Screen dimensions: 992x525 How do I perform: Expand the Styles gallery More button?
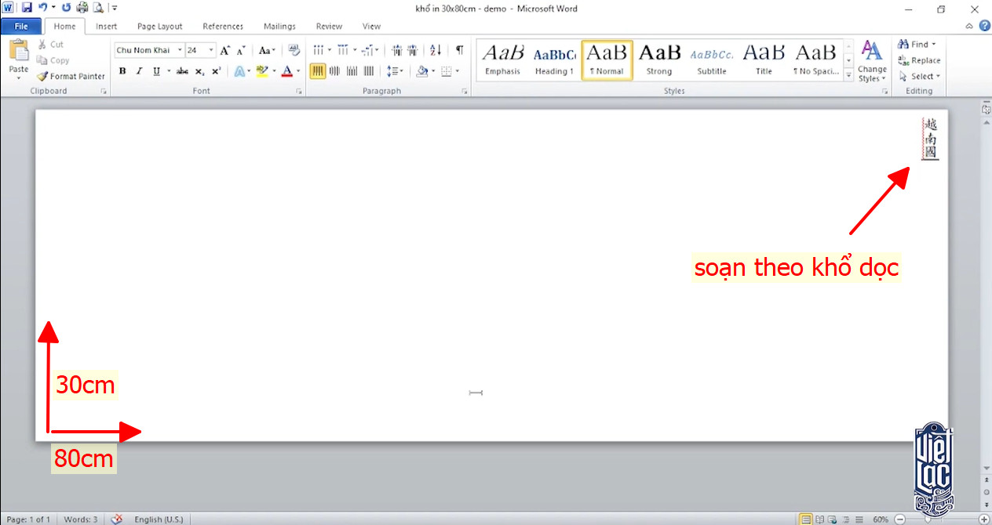(x=848, y=75)
